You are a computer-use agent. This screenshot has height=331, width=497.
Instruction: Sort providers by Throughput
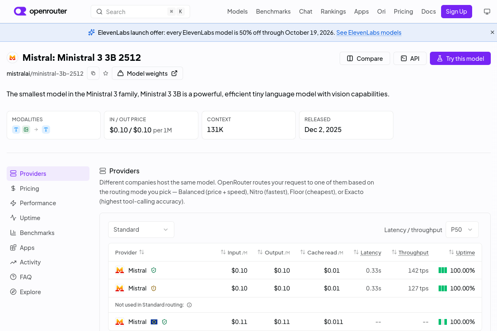pos(410,252)
